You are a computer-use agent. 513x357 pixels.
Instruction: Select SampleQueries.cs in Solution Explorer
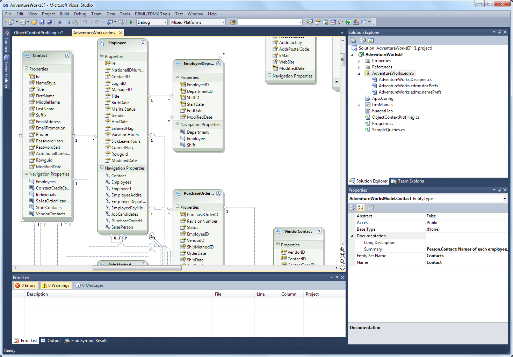(388, 130)
